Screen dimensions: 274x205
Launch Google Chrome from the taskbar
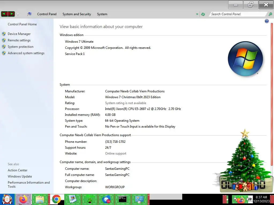pyautogui.click(x=56, y=199)
